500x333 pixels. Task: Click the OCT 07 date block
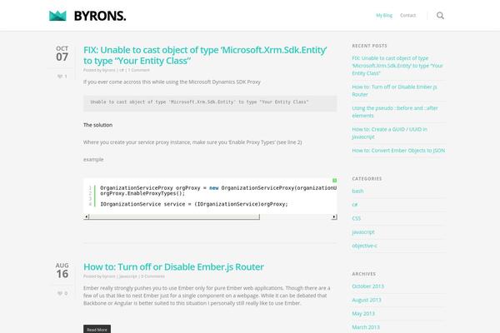[62, 53]
